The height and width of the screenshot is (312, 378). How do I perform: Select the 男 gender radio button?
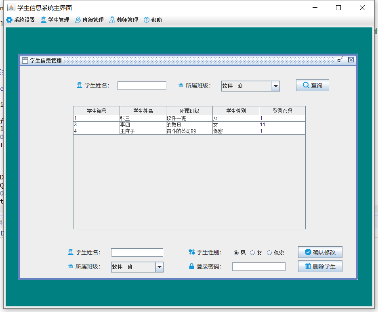[236, 253]
